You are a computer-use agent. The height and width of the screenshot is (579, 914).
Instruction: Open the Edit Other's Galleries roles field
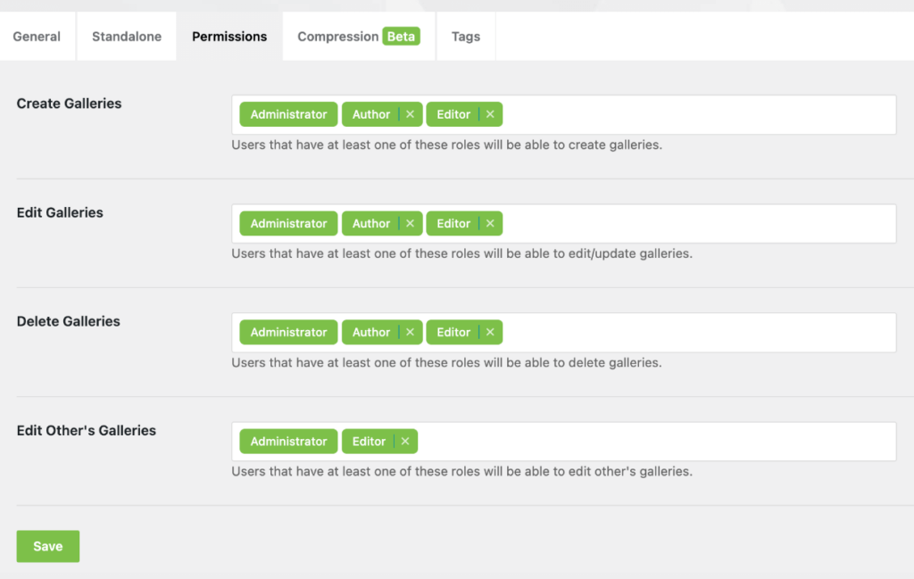point(564,442)
